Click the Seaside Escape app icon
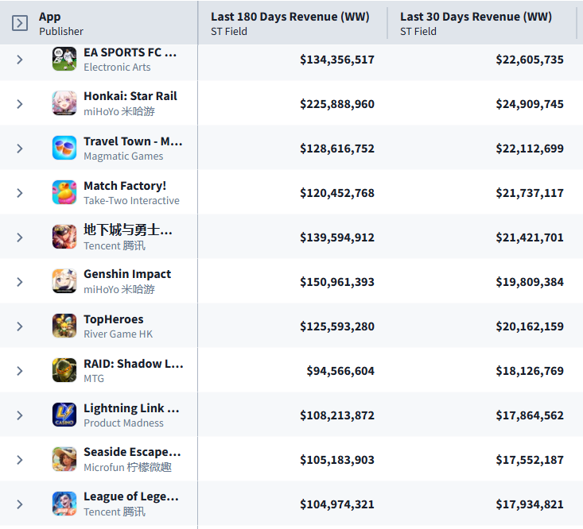The height and width of the screenshot is (529, 583). [64, 460]
